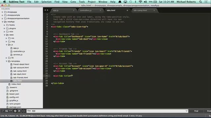This screenshot has width=211, height=118.
Task: Toggle wrap search option
Action: pos(15,111)
